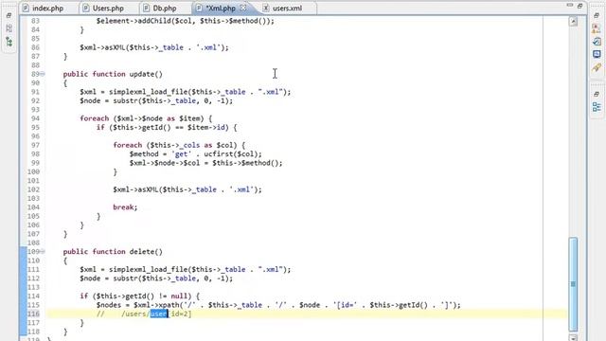Image resolution: width=606 pixels, height=341 pixels.
Task: Open the PHP Explorer fast view icon
Action: (9, 28)
